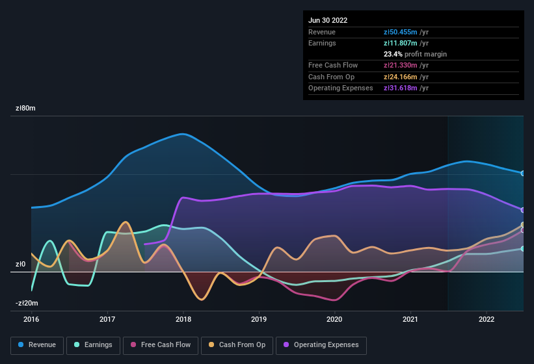Click the Cash From Op label in tooltip
Image resolution: width=534 pixels, height=364 pixels.
[x=331, y=77]
